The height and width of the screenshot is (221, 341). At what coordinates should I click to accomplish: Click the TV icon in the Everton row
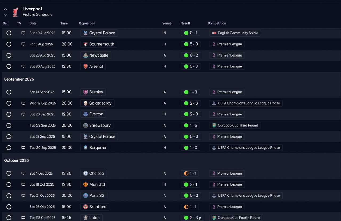(x=23, y=114)
